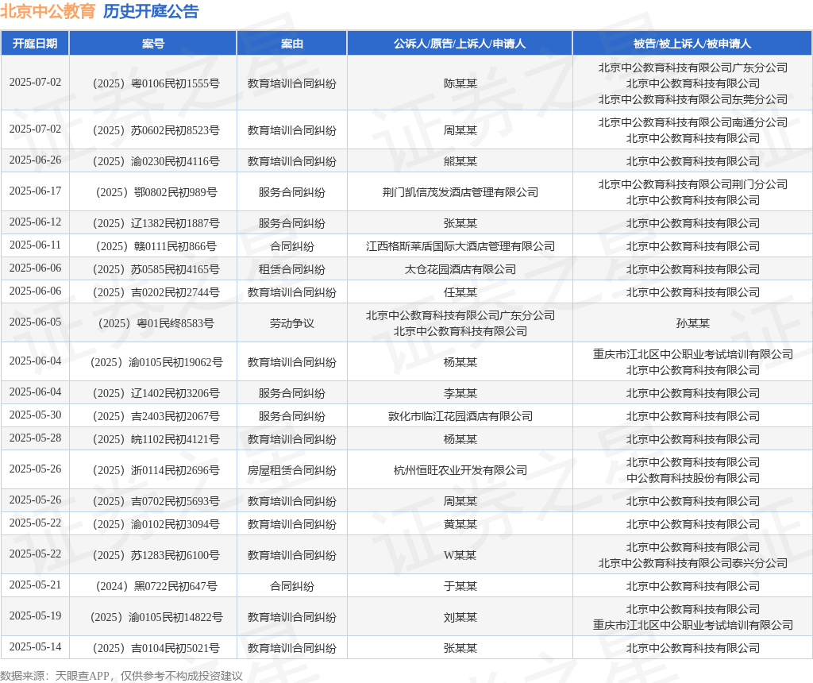Click the 租赁合同纠纷 case cause
This screenshot has width=813, height=683.
click(x=292, y=270)
